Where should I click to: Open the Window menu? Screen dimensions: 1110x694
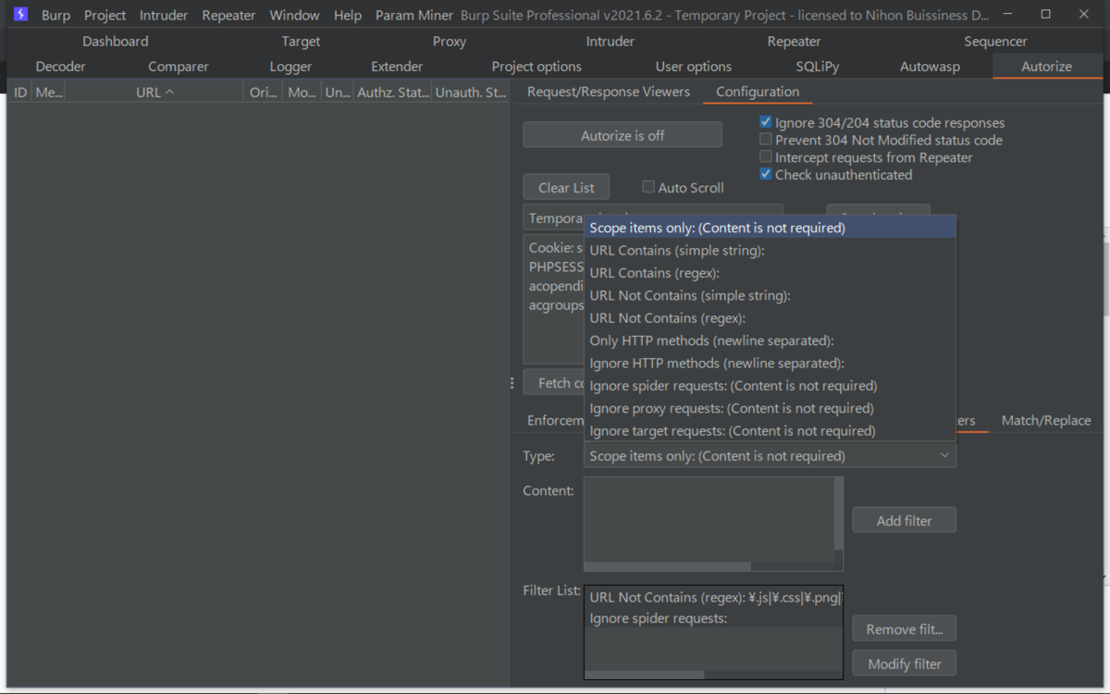[x=294, y=15]
